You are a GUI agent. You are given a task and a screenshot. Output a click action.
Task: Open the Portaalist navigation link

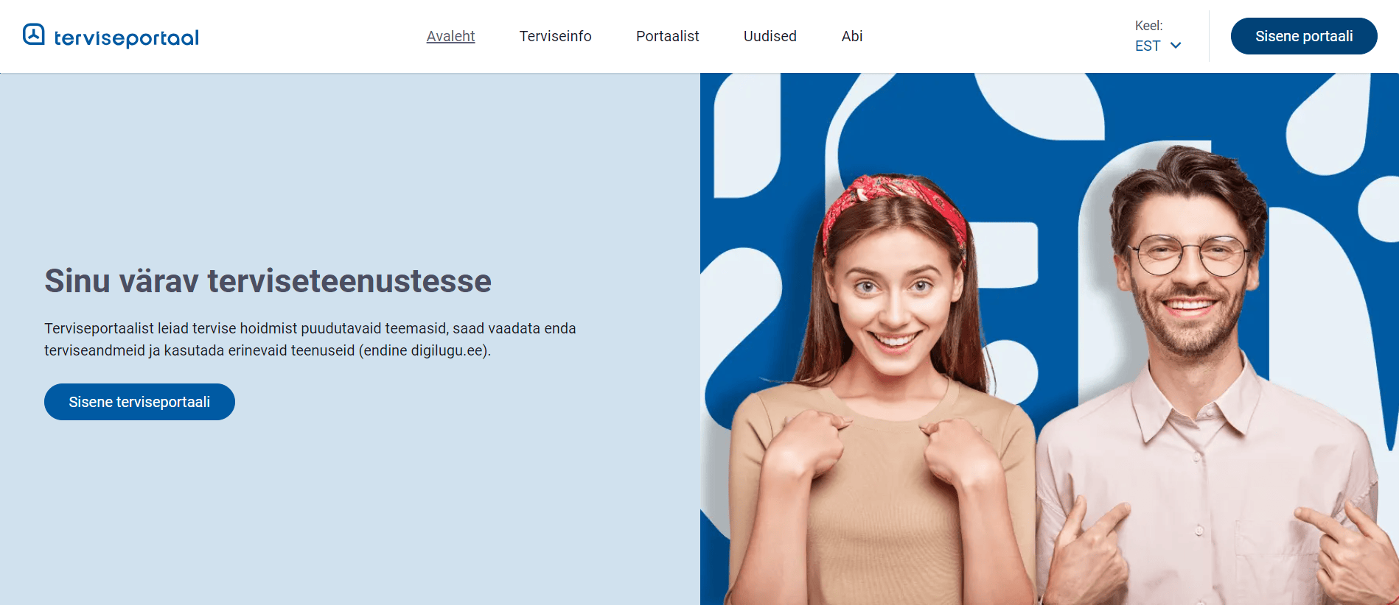tap(667, 36)
